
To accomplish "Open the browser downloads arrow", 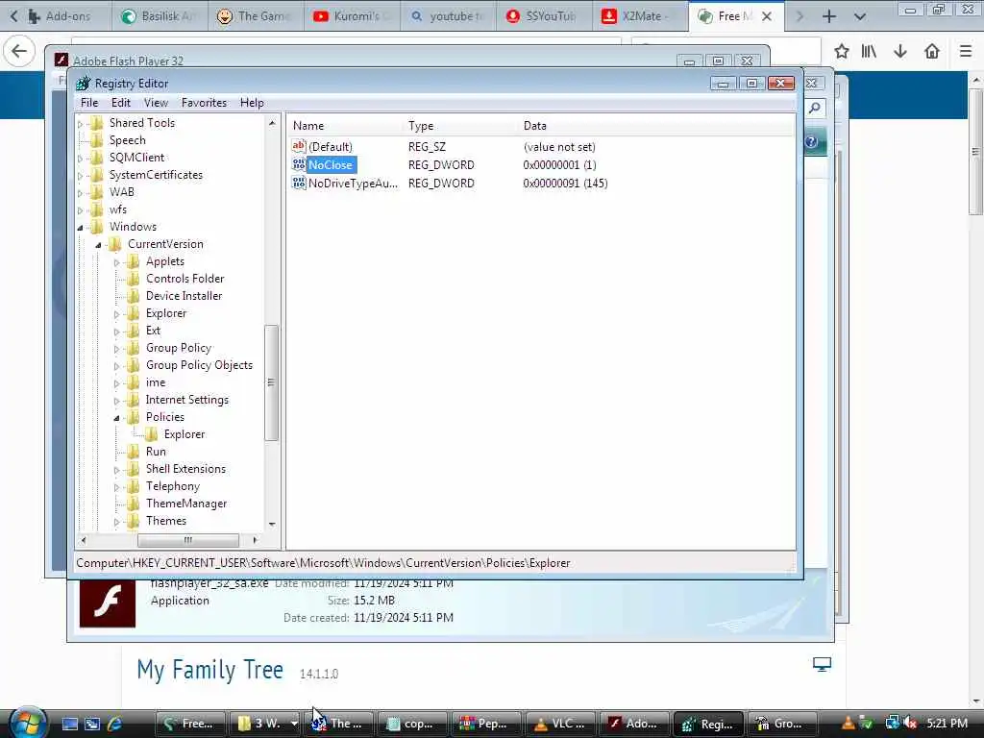I will (x=900, y=51).
